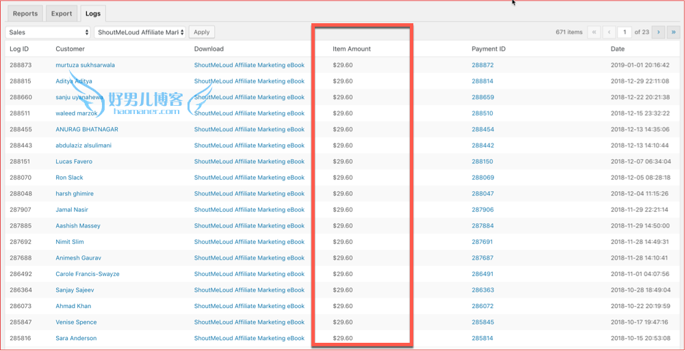Open customer Aditya Aditya
This screenshot has width=685, height=351.
coord(74,81)
